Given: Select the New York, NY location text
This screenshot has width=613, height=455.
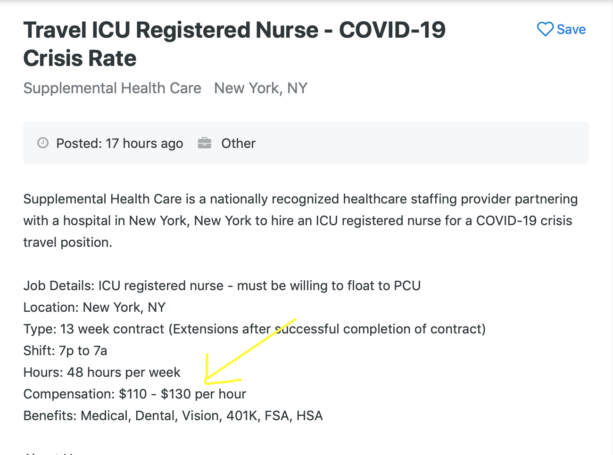Looking at the screenshot, I should click(261, 88).
